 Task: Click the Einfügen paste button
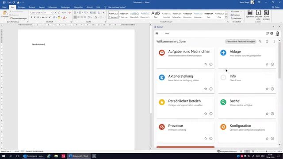(x=5, y=14)
